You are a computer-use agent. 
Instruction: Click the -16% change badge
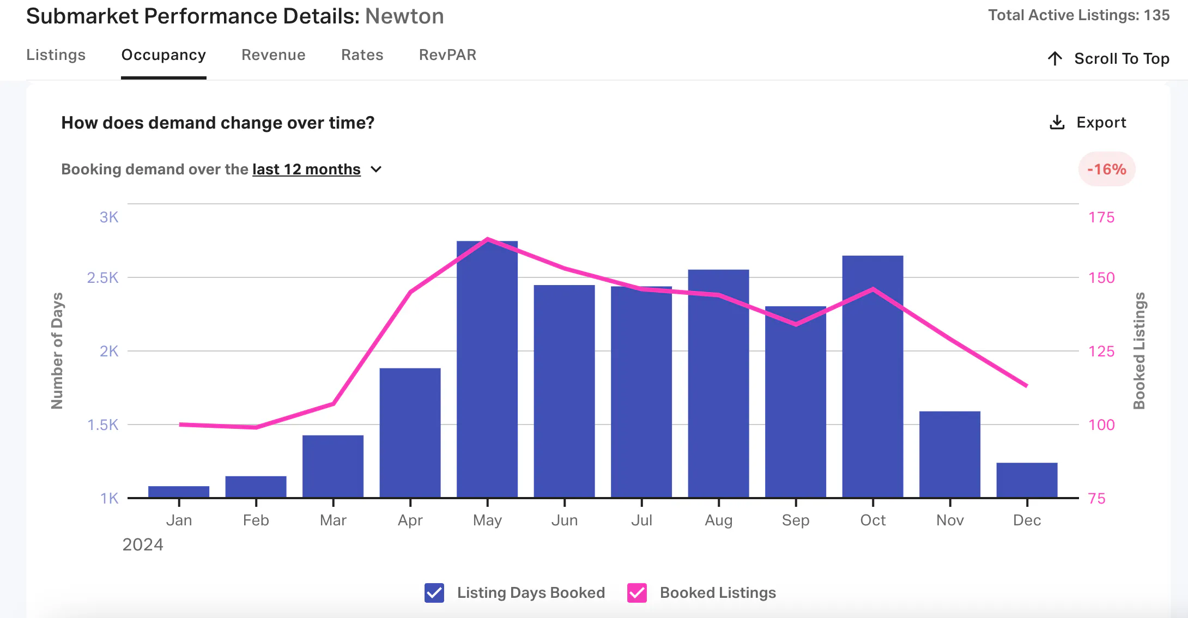coord(1107,169)
